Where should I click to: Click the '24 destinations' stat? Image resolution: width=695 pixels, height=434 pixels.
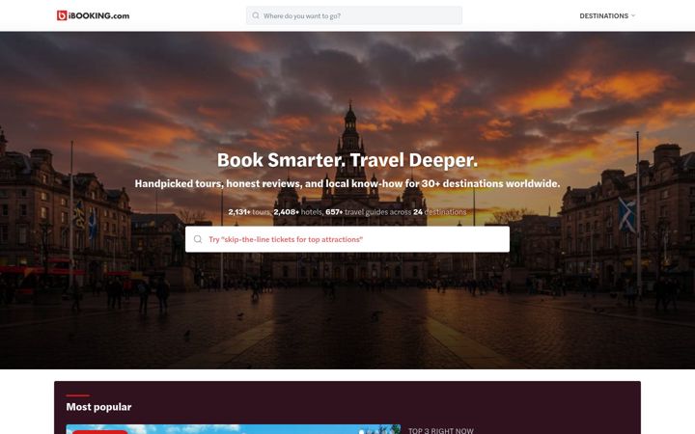click(440, 212)
